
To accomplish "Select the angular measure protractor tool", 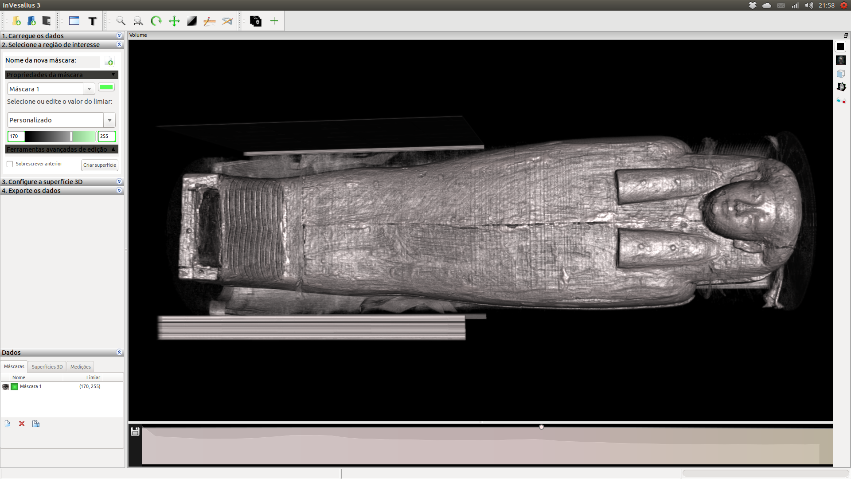I will tap(227, 21).
